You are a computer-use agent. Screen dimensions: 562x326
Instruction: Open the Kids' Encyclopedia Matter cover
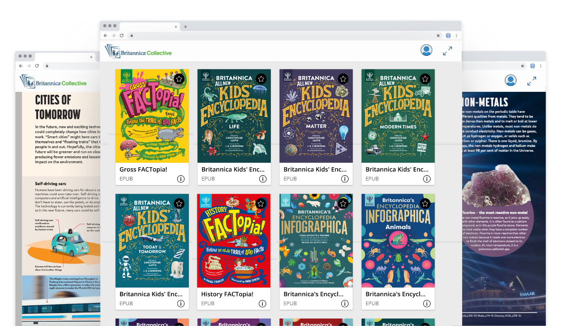point(316,116)
